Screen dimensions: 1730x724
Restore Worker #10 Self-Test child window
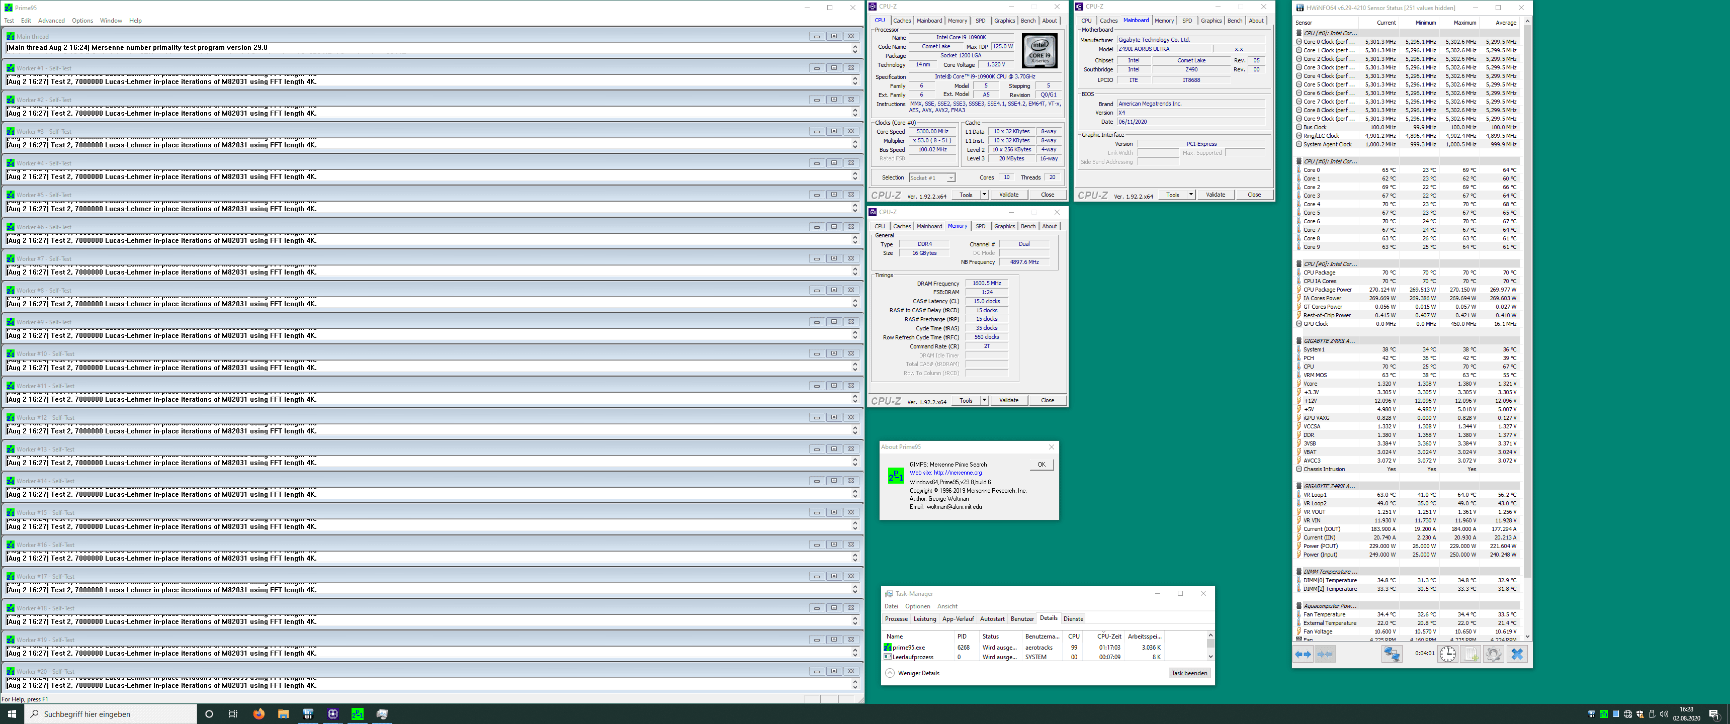(x=833, y=353)
